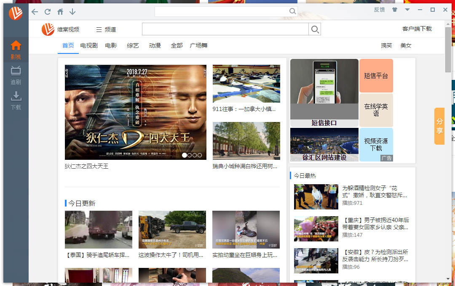Select the last carousel dot indicator

click(200, 155)
